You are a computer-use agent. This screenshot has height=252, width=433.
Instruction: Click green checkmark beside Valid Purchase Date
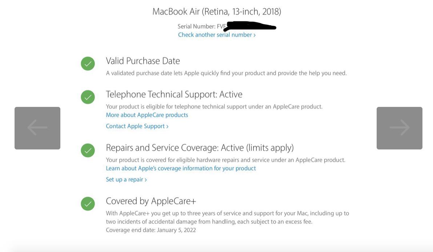point(88,64)
